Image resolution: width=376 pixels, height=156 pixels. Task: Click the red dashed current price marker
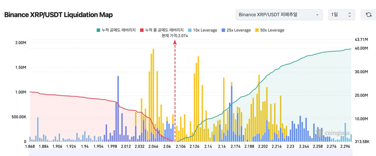(175, 91)
